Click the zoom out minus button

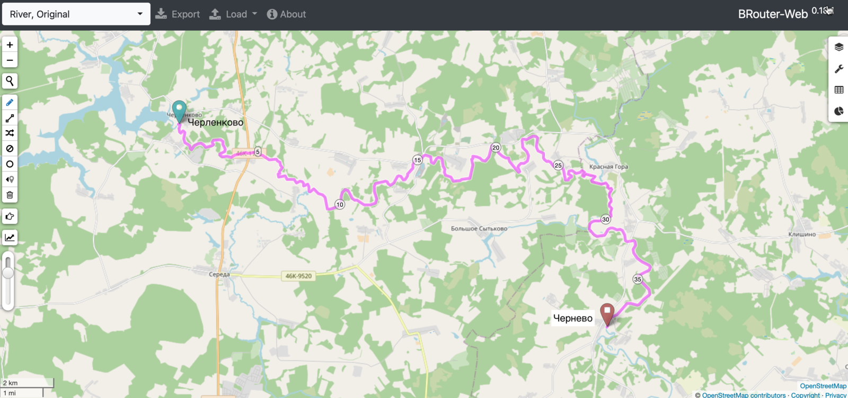pos(10,60)
